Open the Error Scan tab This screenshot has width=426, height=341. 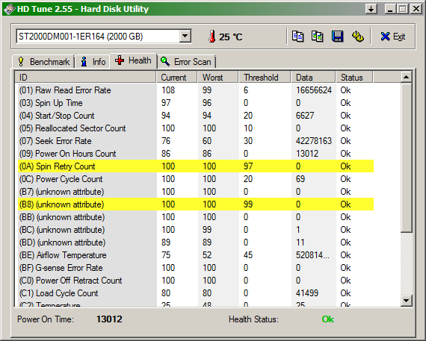[186, 62]
